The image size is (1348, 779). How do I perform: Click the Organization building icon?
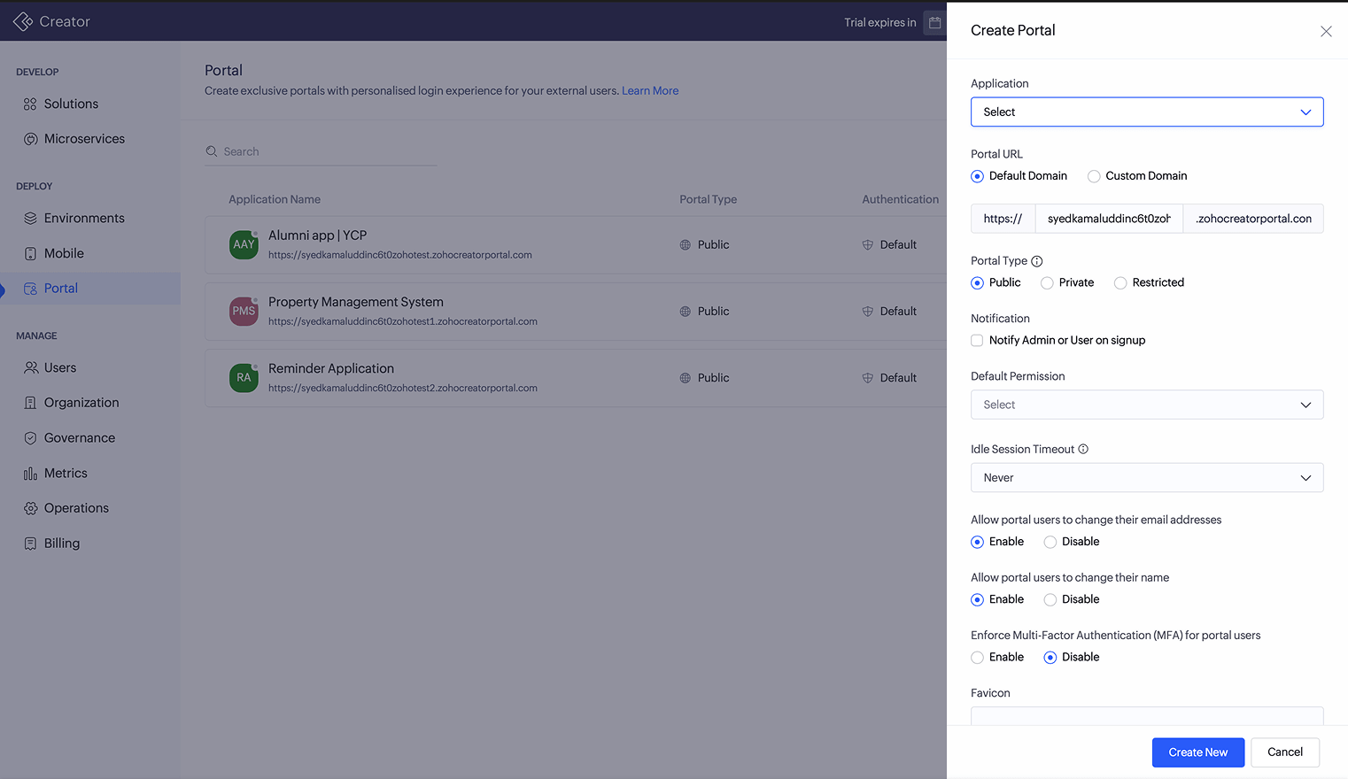click(30, 403)
